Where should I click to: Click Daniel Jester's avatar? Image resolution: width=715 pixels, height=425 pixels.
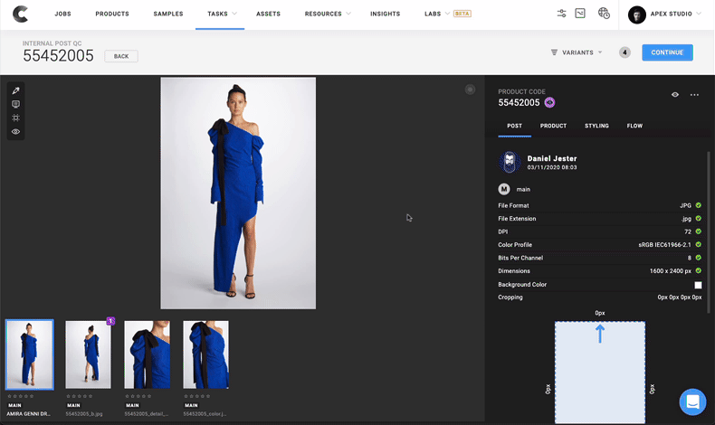coord(510,162)
